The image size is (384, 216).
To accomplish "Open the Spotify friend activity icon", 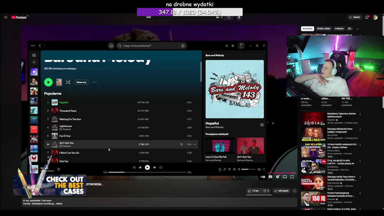I will pos(233,46).
